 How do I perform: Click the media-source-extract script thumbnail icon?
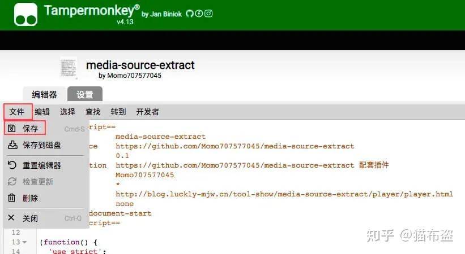click(x=69, y=68)
